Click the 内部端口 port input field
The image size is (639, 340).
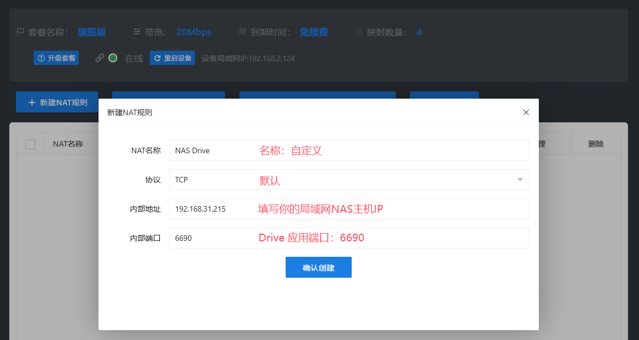pos(348,238)
